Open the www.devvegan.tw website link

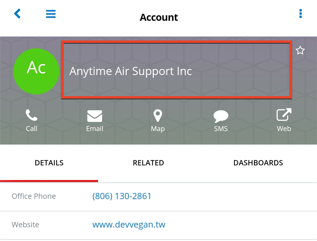[129, 224]
